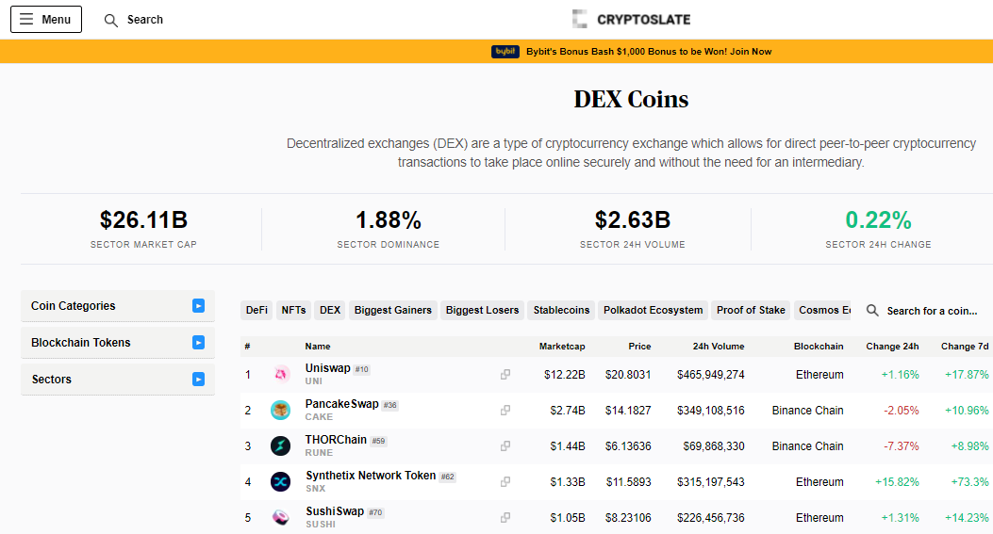The height and width of the screenshot is (534, 993).
Task: Open the Stablecoins tab
Action: point(561,310)
